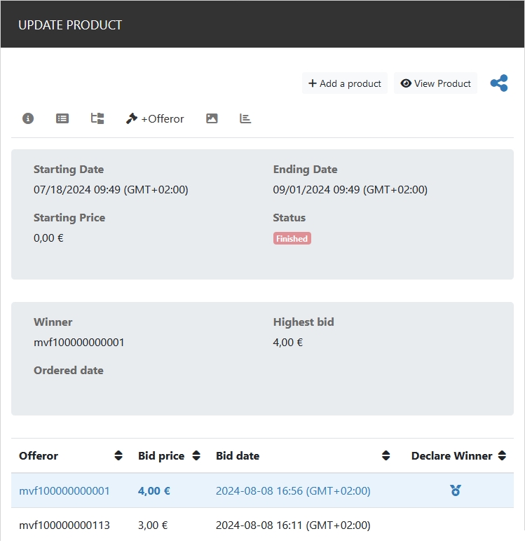Open the list details tab icon
525x550 pixels.
62,118
